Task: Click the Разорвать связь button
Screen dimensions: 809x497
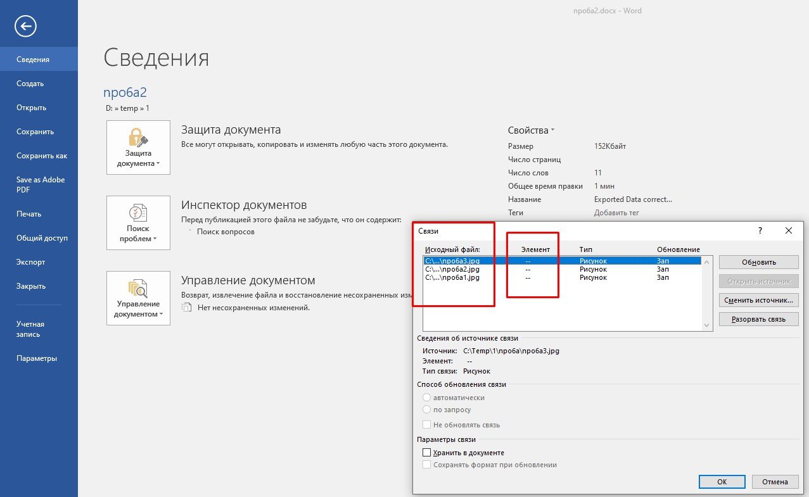Action: (x=759, y=319)
